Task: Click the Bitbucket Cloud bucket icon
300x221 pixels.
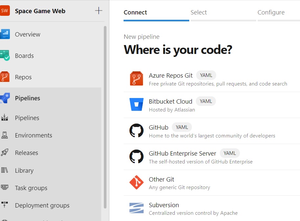Action: [136, 105]
